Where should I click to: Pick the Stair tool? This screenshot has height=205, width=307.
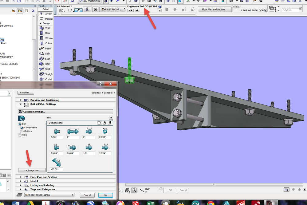click(x=45, y=59)
